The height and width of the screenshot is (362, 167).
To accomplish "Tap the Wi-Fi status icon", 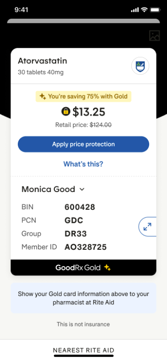I will 144,10.
